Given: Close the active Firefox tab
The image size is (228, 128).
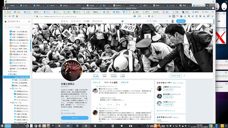Looking at the screenshot, I should pos(130,12).
